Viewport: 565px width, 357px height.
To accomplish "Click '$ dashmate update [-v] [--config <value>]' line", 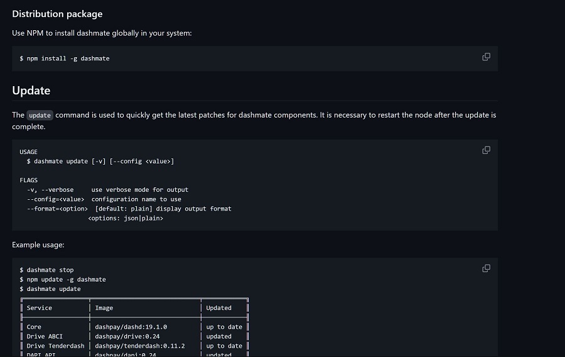I will (100, 161).
